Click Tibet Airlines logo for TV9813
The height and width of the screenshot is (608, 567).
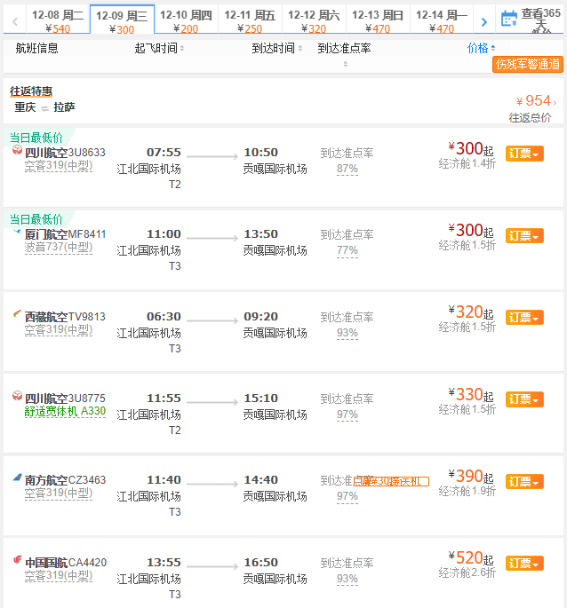17,313
